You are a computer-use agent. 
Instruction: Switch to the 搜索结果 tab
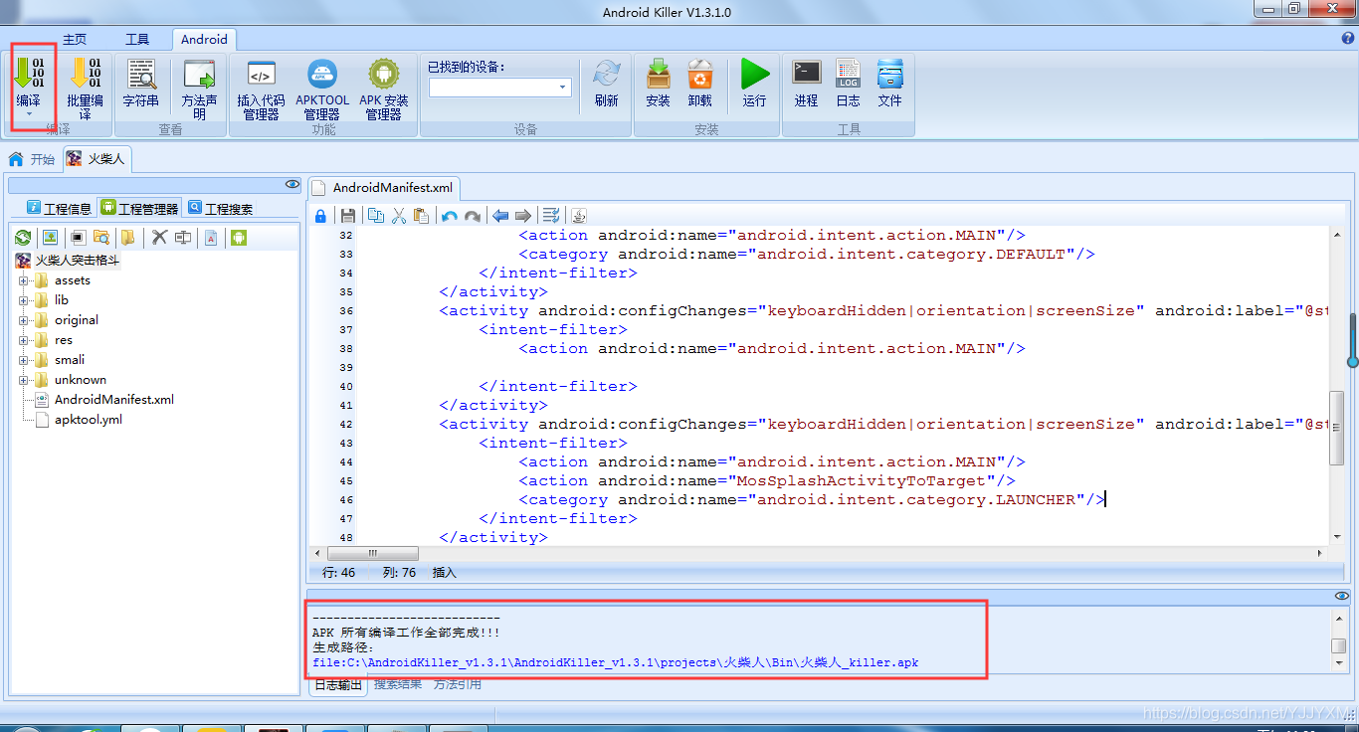click(x=397, y=685)
